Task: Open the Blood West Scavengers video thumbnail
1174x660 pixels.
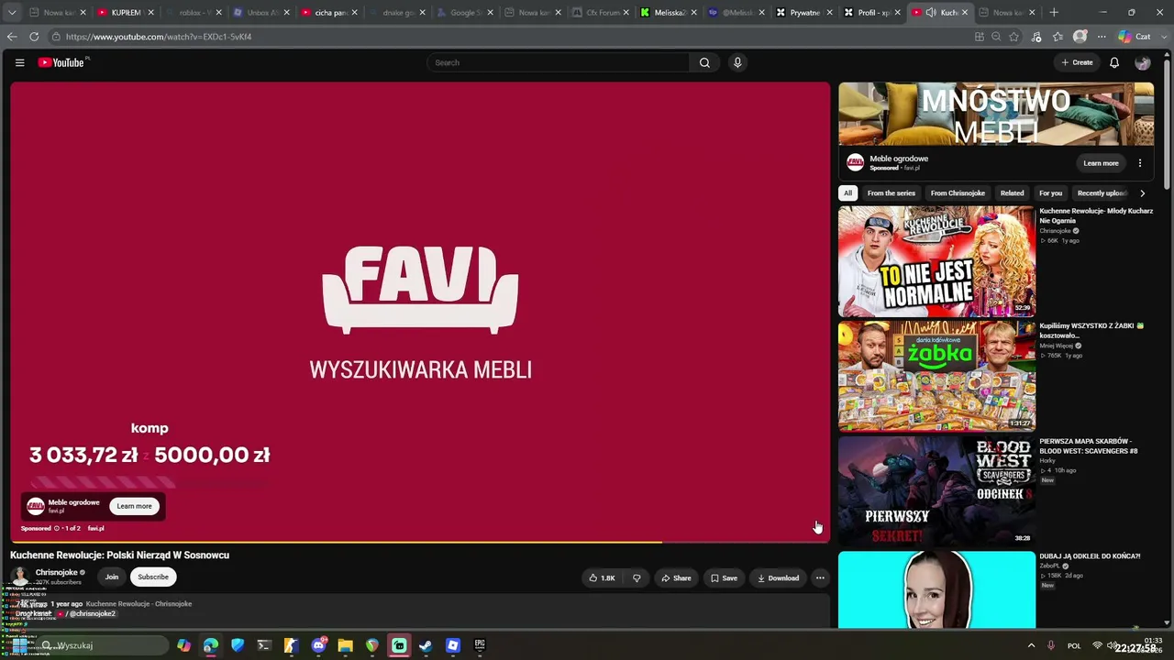Action: pos(936,490)
